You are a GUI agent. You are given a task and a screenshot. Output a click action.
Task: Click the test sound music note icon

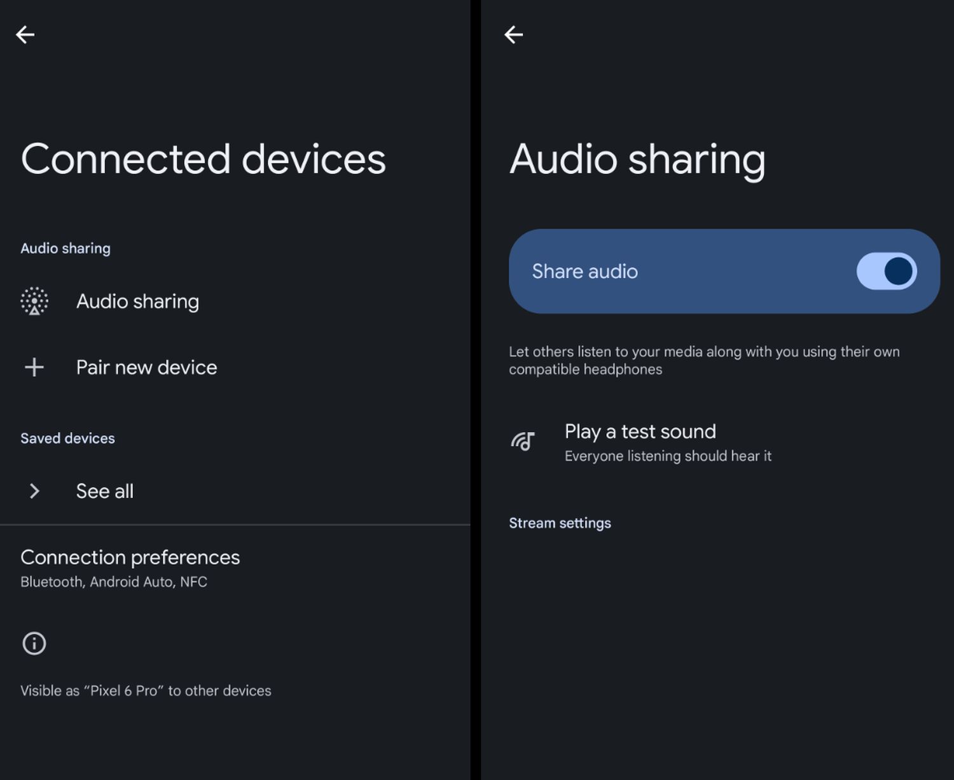(x=523, y=441)
